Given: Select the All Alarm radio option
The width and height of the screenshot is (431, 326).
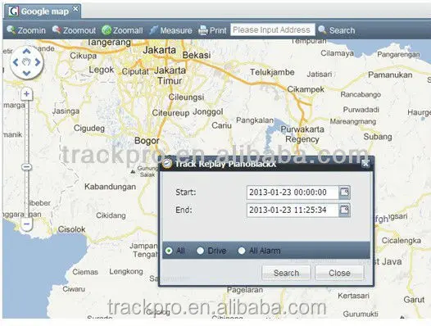Looking at the screenshot, I should [242, 251].
